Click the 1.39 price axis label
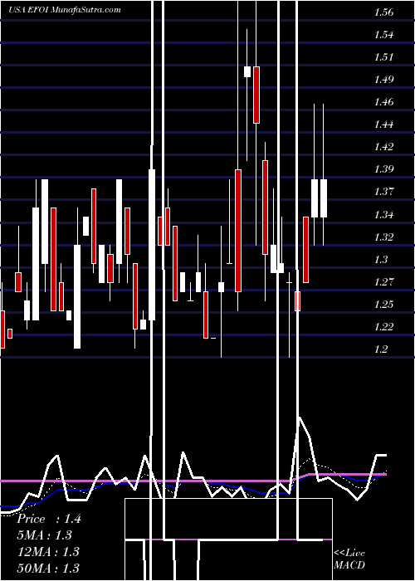 coord(383,169)
